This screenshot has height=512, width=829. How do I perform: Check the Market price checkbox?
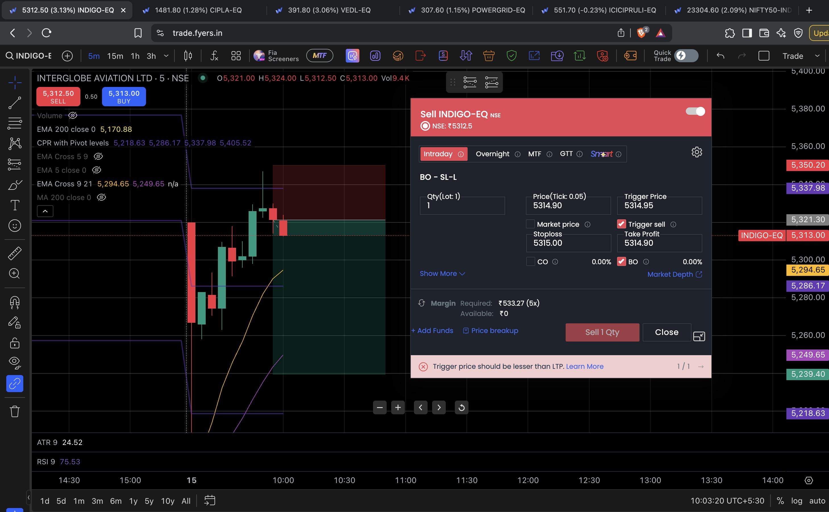(530, 224)
